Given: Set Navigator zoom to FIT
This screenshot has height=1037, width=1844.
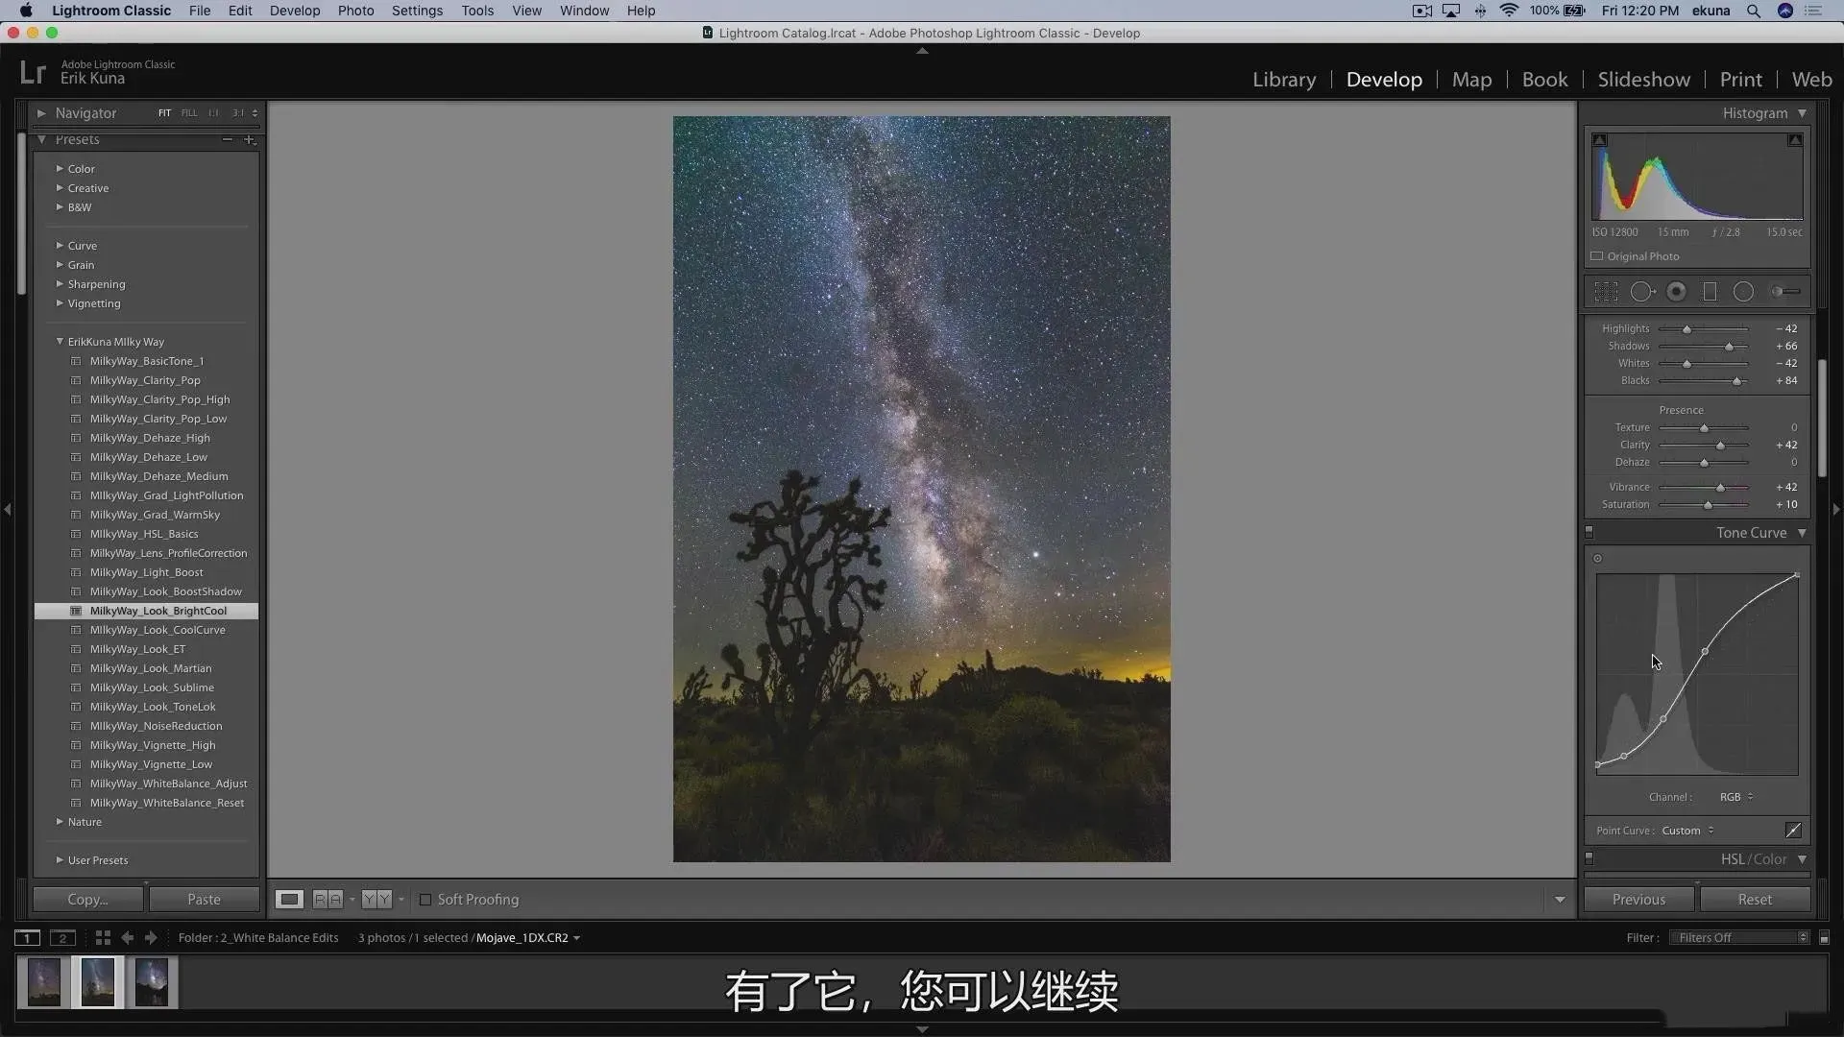Looking at the screenshot, I should click(x=164, y=113).
